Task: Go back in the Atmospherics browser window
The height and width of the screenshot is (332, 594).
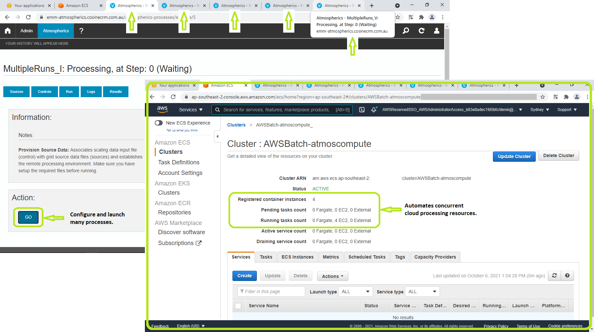Action: tap(7, 17)
